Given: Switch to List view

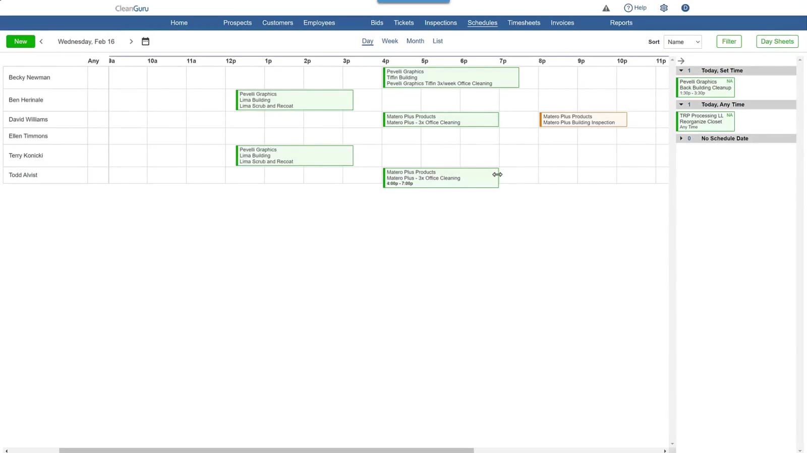Looking at the screenshot, I should point(438,41).
